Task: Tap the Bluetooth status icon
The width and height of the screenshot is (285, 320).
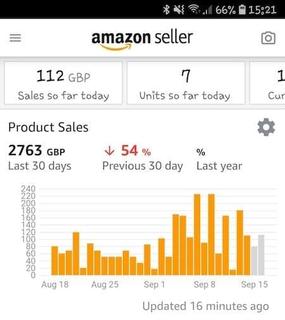Action: point(167,10)
